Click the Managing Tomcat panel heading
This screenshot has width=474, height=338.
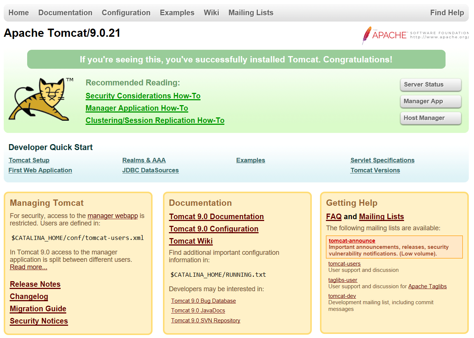pyautogui.click(x=47, y=203)
